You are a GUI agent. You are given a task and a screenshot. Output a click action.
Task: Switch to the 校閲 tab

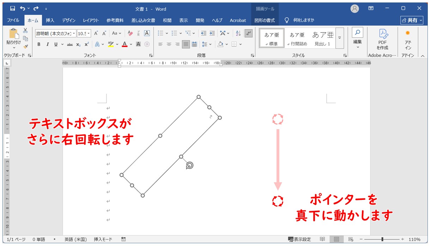pyautogui.click(x=167, y=20)
